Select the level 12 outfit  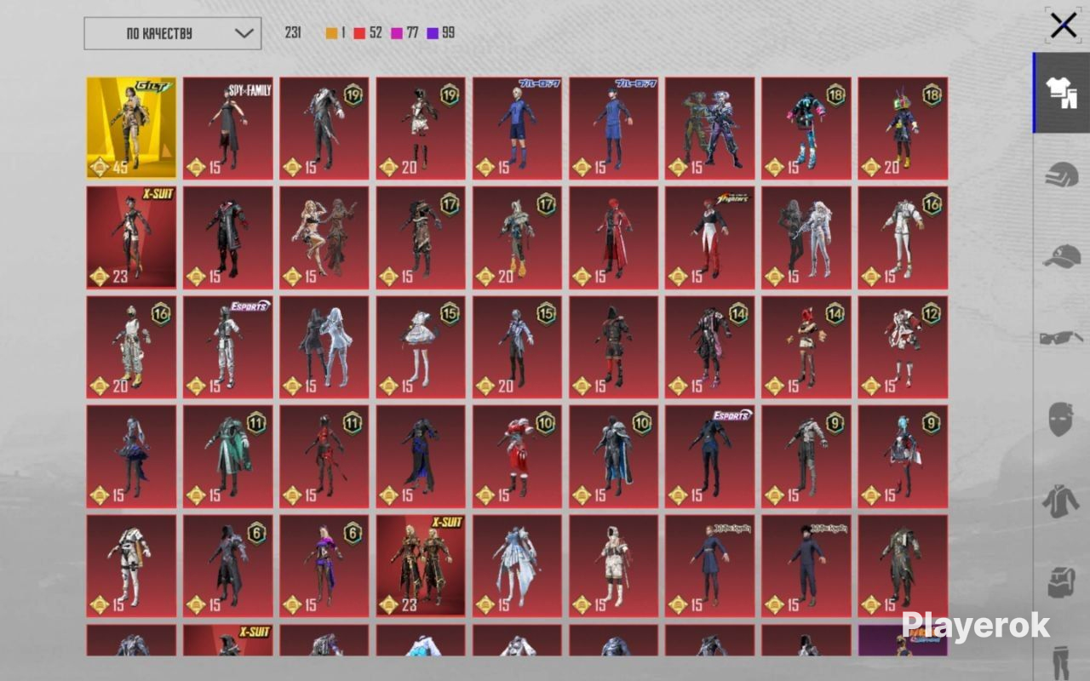click(903, 346)
